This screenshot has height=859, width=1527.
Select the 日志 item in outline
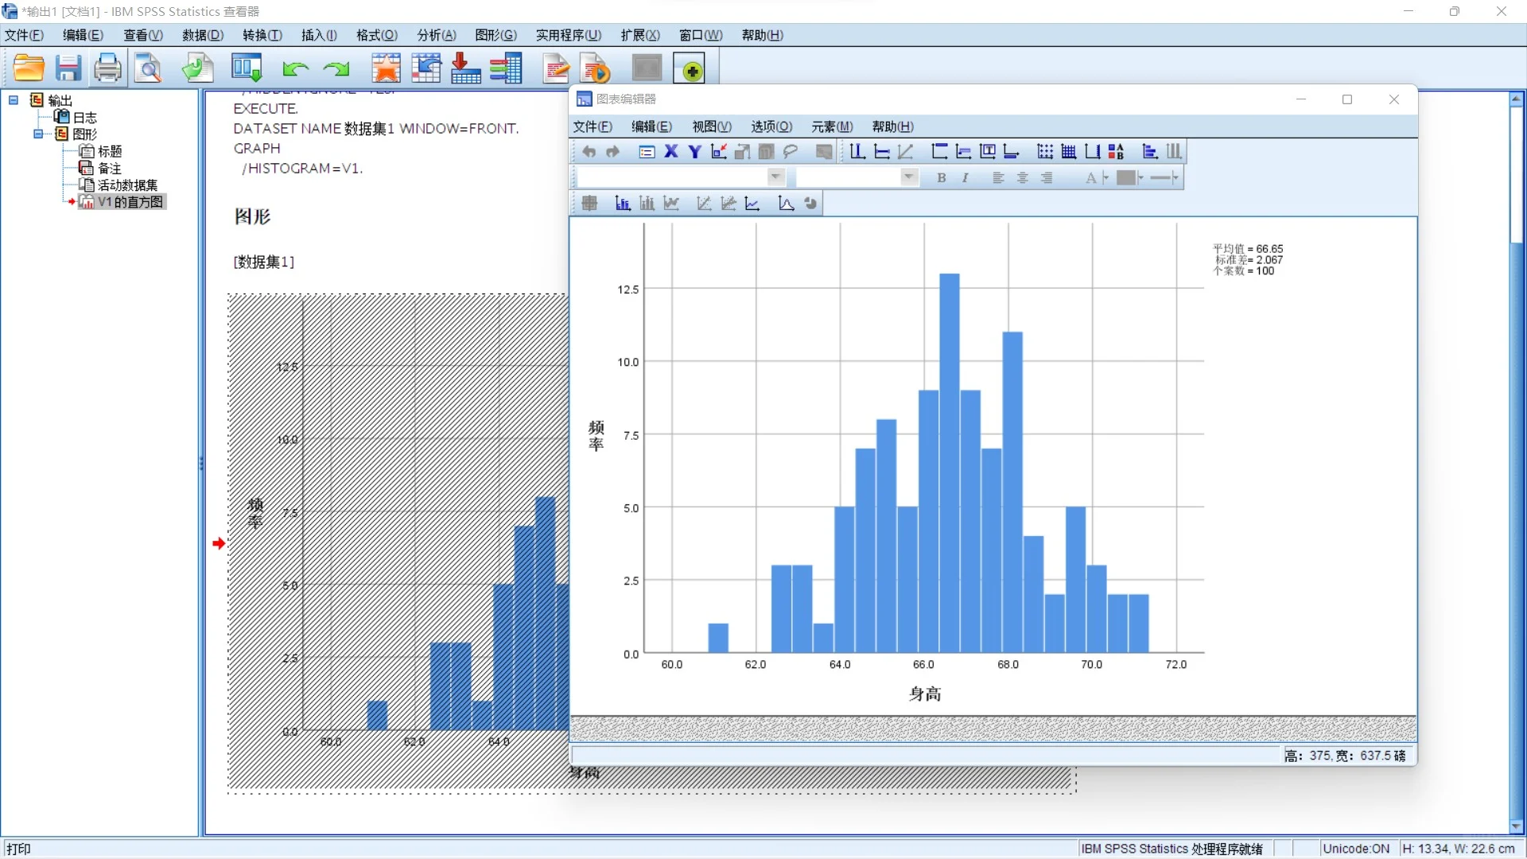pos(84,117)
